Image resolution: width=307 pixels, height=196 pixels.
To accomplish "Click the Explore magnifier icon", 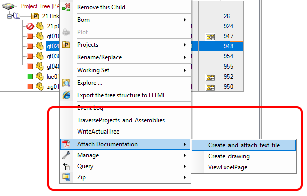I will [66, 83].
